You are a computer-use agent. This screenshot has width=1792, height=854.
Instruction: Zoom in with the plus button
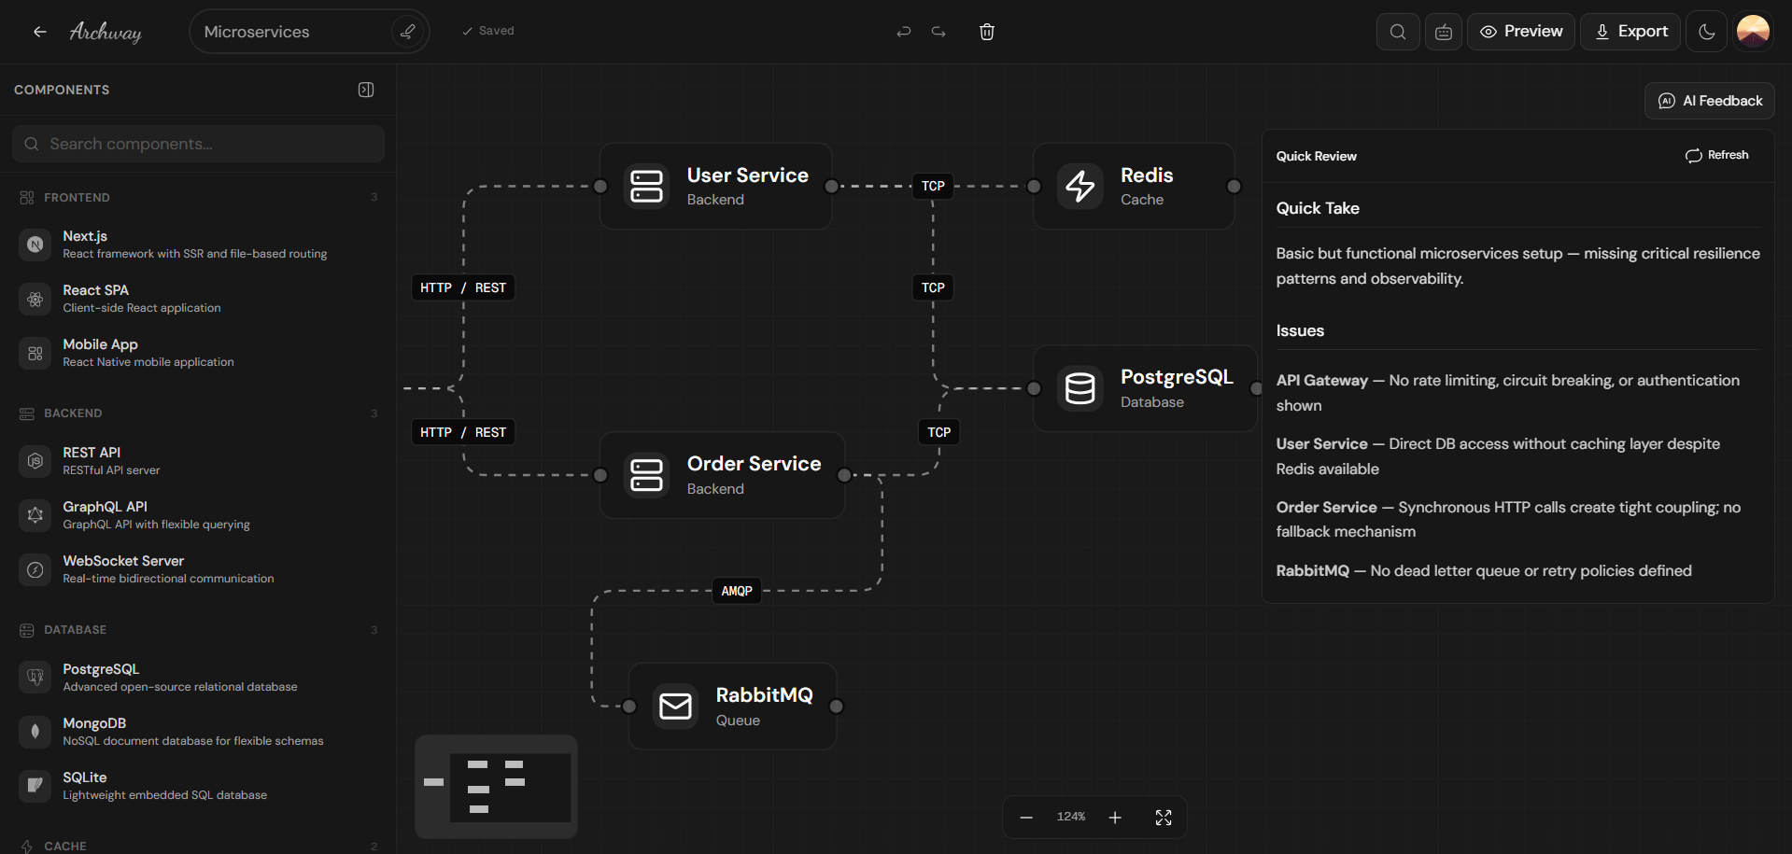click(1114, 818)
